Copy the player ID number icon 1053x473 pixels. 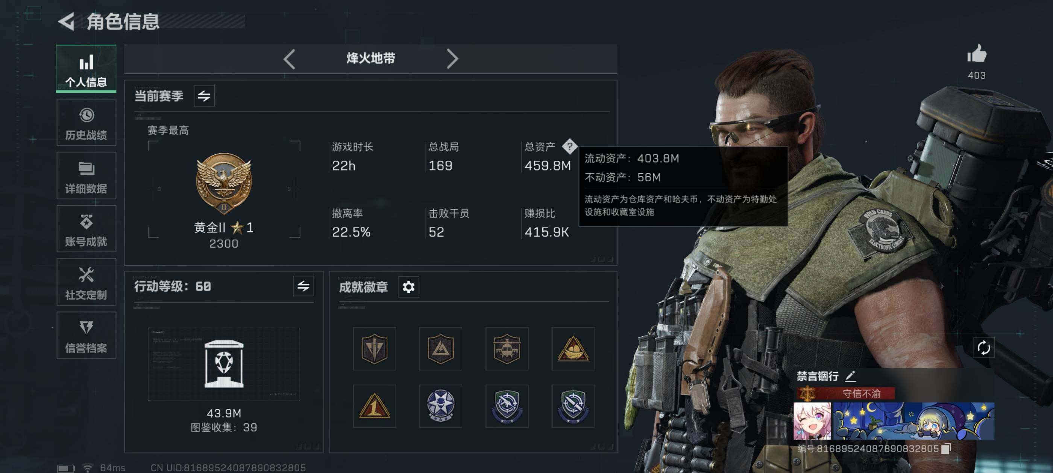946,448
